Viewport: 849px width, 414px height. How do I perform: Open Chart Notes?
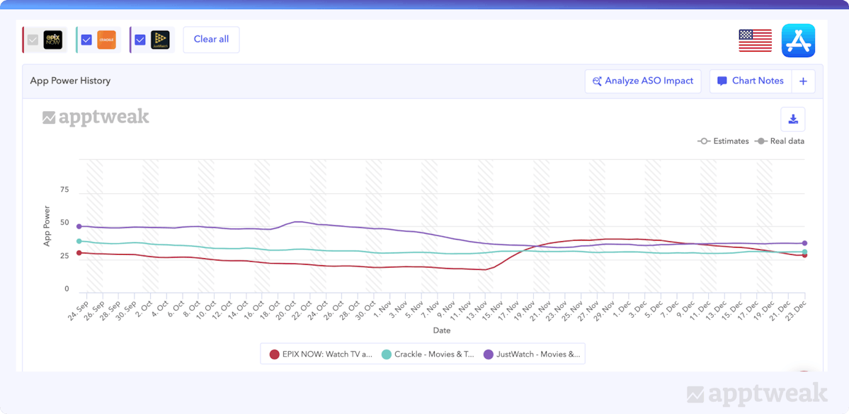pos(751,81)
